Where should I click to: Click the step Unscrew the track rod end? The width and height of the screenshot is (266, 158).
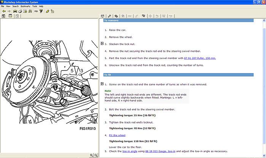coord(156,65)
